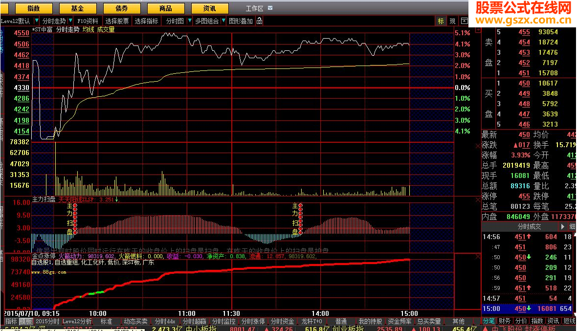Select the 分时成交 header
The image size is (577, 331).
(529, 226)
